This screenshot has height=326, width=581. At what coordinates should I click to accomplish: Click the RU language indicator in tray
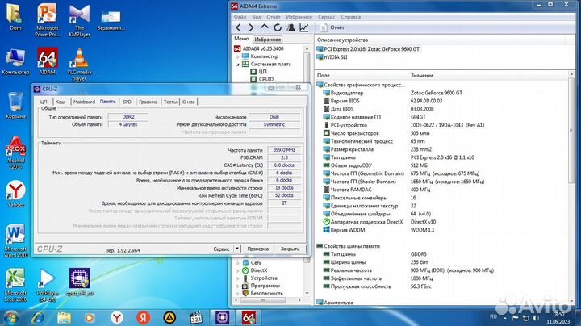pyautogui.click(x=493, y=317)
